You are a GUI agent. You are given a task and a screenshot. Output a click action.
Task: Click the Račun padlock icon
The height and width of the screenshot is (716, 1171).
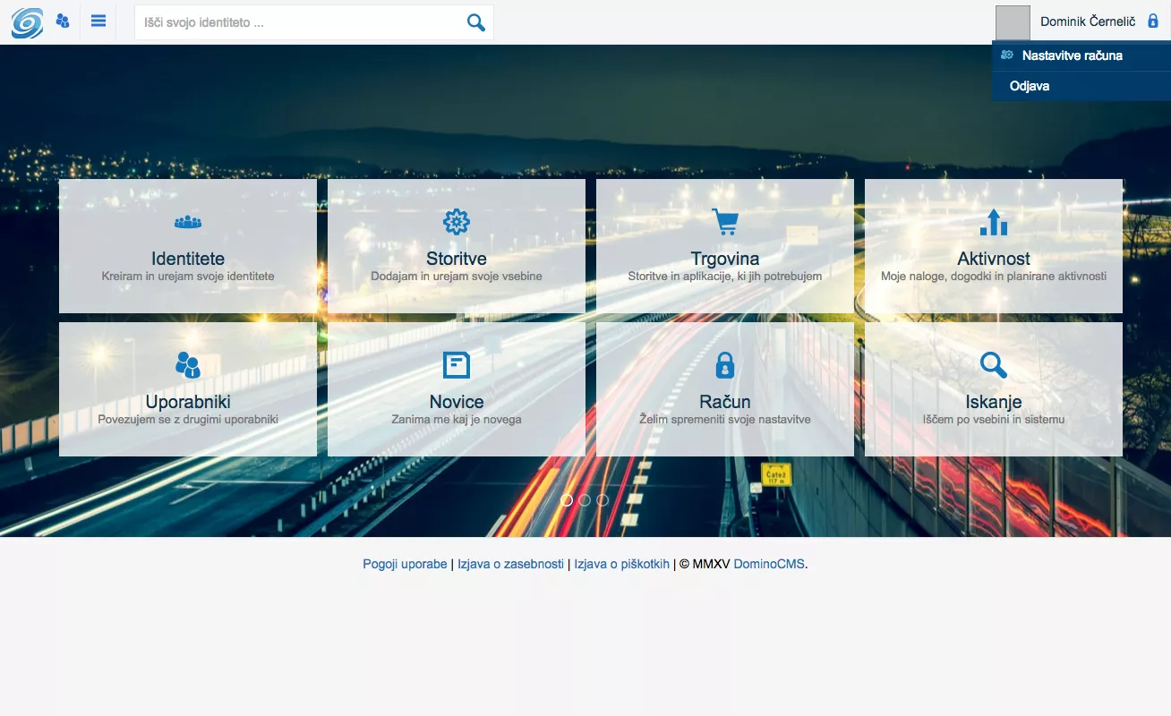pyautogui.click(x=725, y=364)
